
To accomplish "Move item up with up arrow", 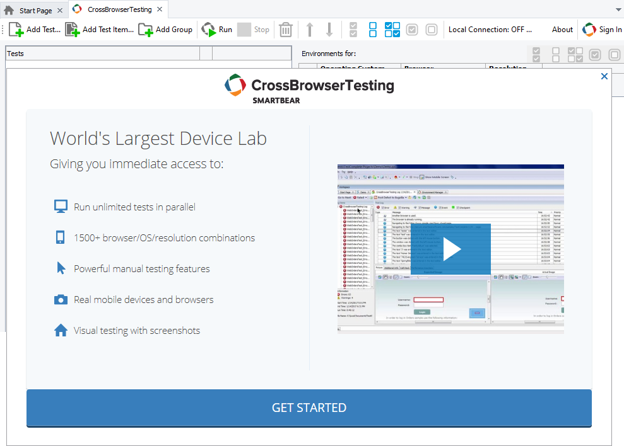I will point(310,30).
